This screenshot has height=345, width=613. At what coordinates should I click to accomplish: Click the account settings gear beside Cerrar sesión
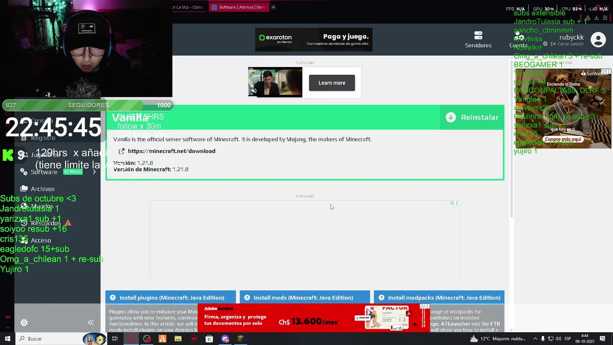(x=545, y=44)
